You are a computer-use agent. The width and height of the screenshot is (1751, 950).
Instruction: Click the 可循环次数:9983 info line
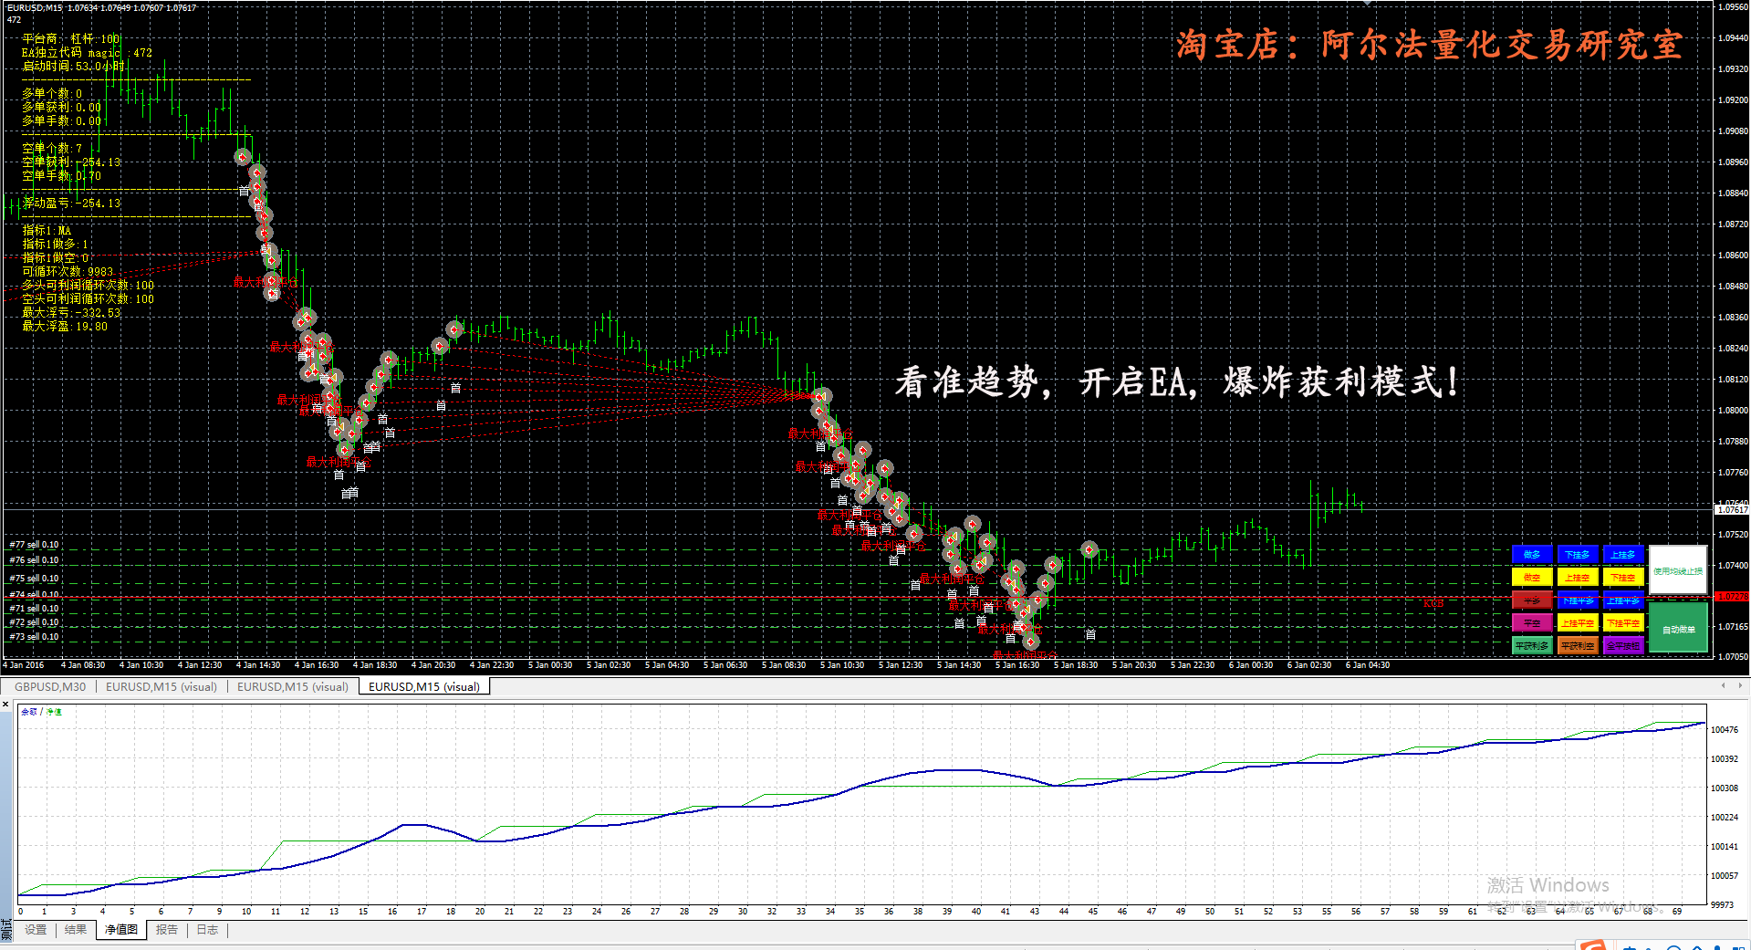(68, 272)
